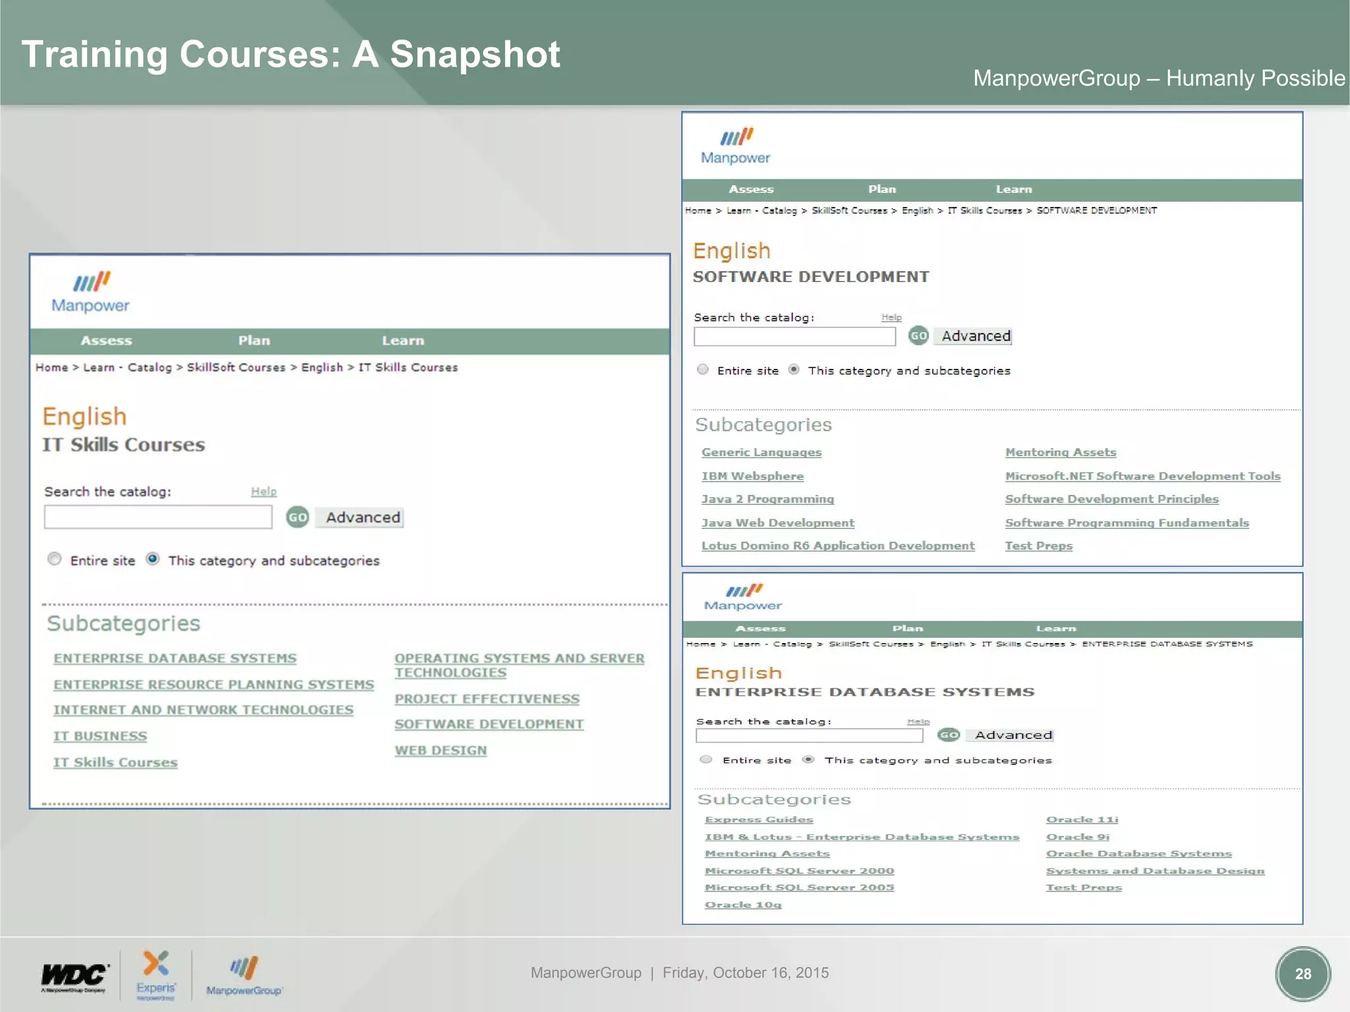The width and height of the screenshot is (1350, 1012).
Task: Click search catalog field in Enterprise Database panel
Action: [x=809, y=735]
